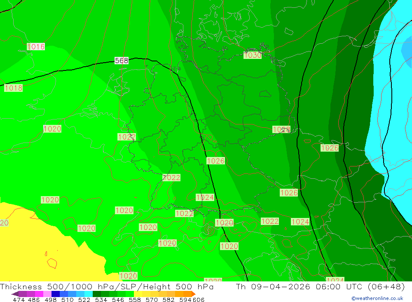Pick the bright yellow legend swatch
The height and width of the screenshot is (302, 412).
(x=138, y=294)
